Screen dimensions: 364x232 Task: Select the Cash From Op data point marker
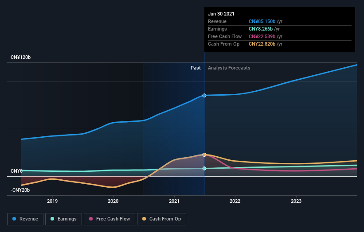[204, 155]
